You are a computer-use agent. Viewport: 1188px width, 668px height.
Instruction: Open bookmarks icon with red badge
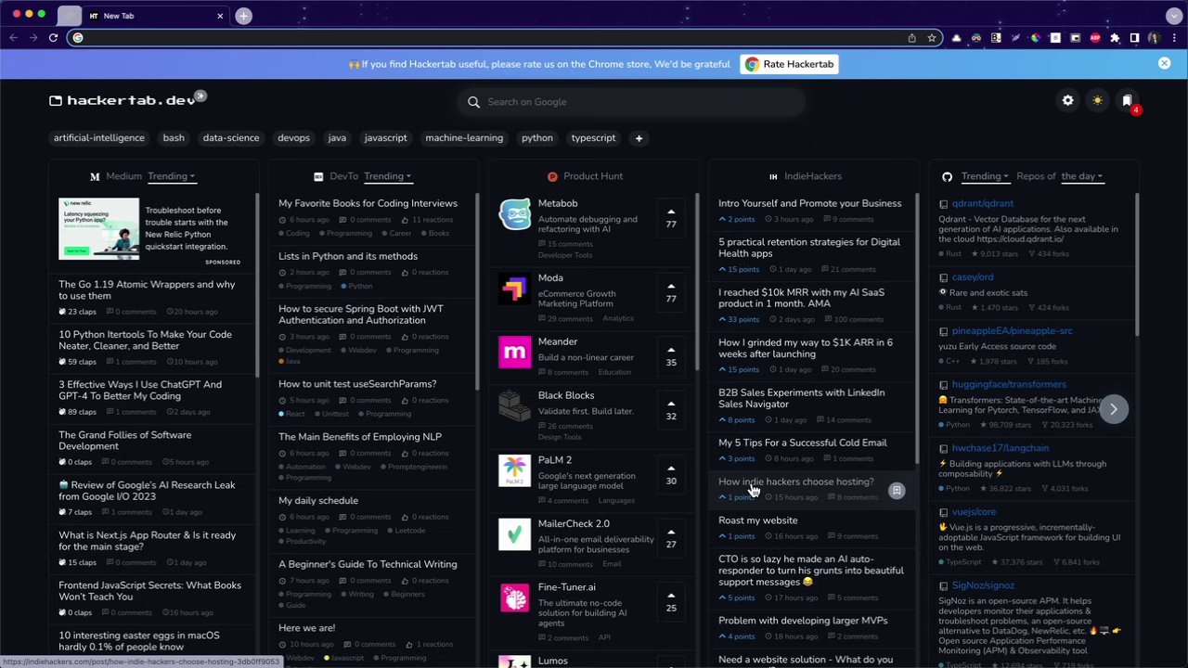[x=1128, y=100]
